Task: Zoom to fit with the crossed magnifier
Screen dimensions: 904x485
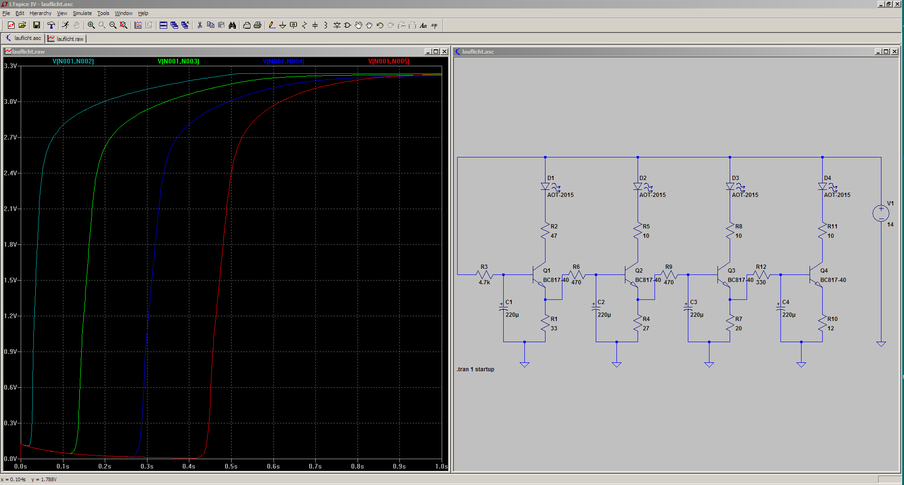Action: 124,25
